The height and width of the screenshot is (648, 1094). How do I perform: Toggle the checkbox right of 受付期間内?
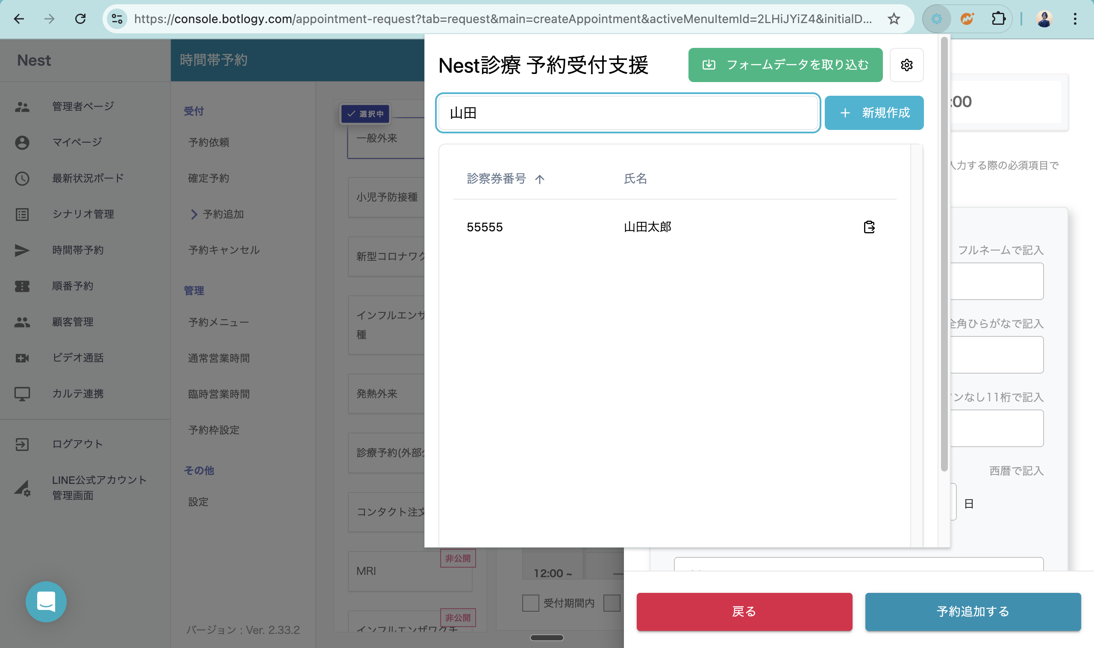click(612, 603)
